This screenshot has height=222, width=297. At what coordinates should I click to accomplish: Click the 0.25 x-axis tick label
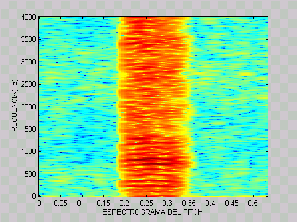point(146,203)
